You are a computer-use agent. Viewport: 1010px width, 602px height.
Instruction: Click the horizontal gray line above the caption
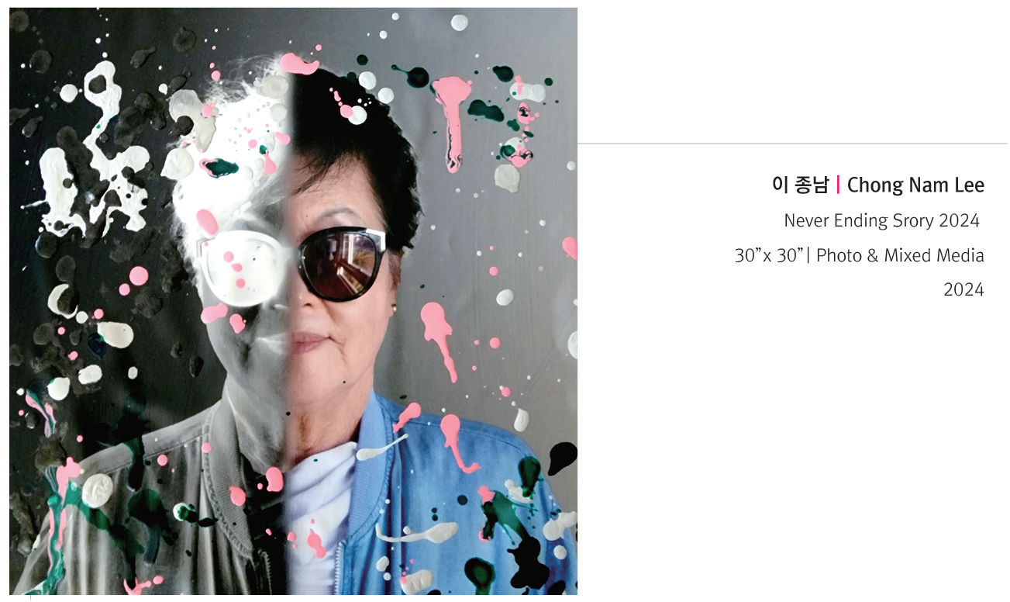[x=792, y=144]
